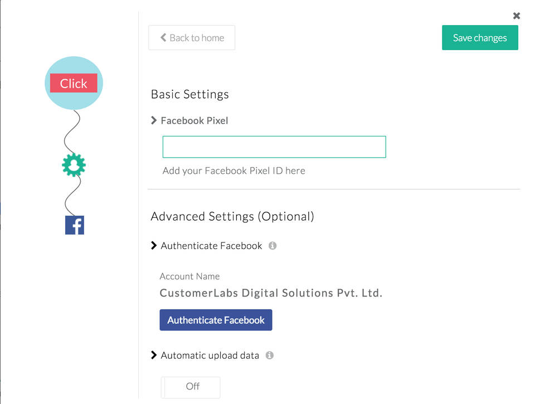
Task: Click the Basic Settings heading
Action: [x=189, y=94]
